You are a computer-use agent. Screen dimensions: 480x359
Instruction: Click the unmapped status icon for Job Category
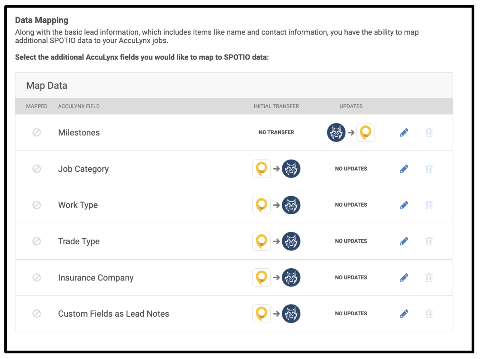click(37, 169)
